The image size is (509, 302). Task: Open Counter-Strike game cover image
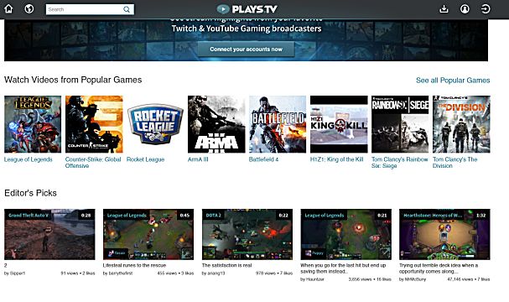[94, 124]
